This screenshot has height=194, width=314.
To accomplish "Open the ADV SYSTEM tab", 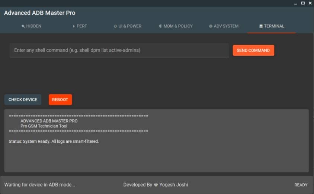I will point(224,26).
